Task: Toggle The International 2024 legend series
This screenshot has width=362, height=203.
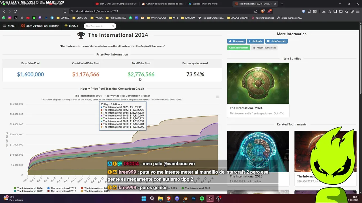Action: point(28,188)
